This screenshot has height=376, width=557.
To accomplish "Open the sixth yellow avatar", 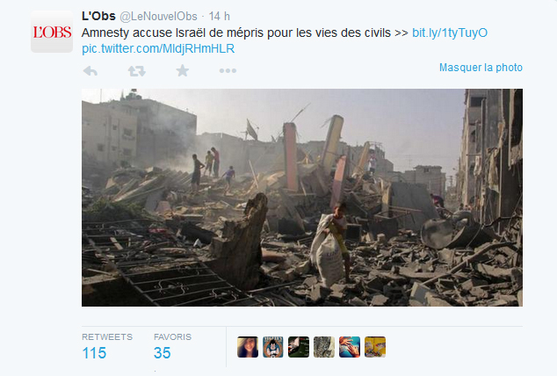I will coord(375,347).
